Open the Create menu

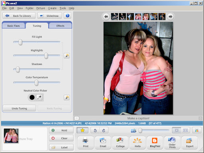(52, 8)
